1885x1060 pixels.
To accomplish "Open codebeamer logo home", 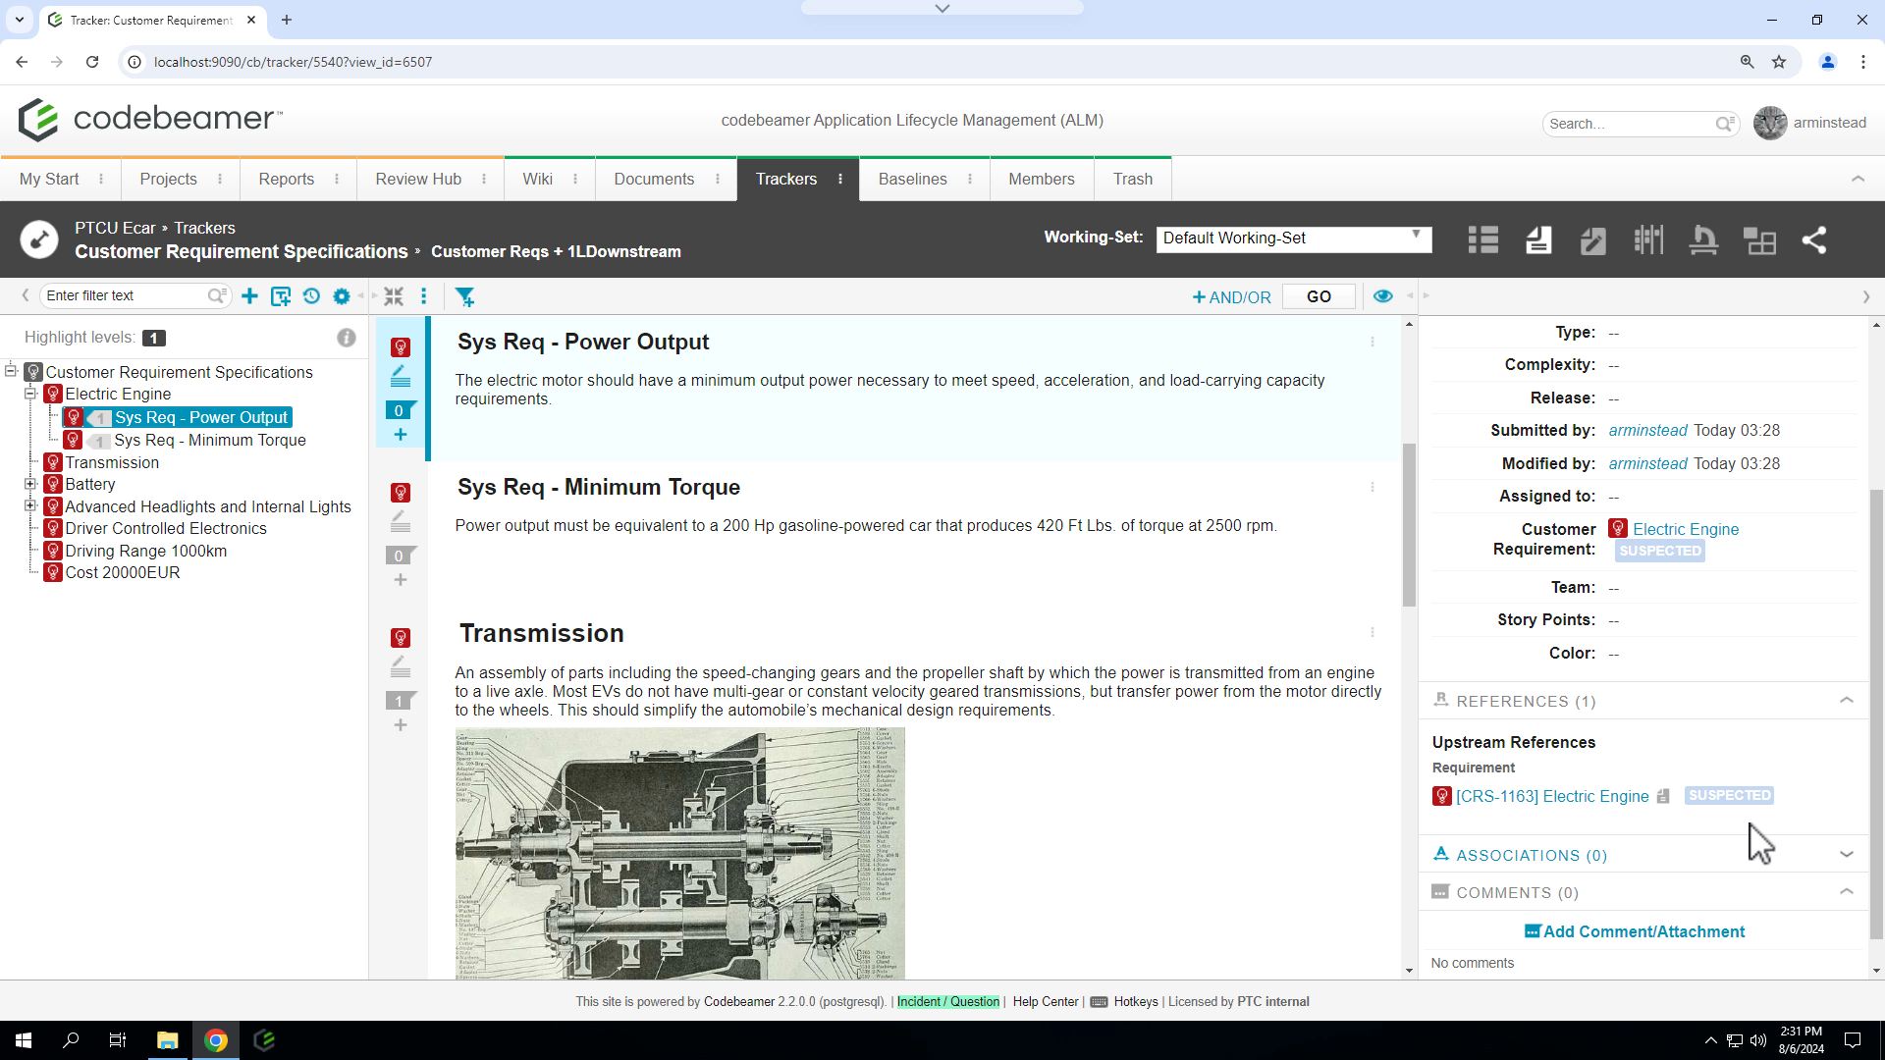I will (x=150, y=120).
